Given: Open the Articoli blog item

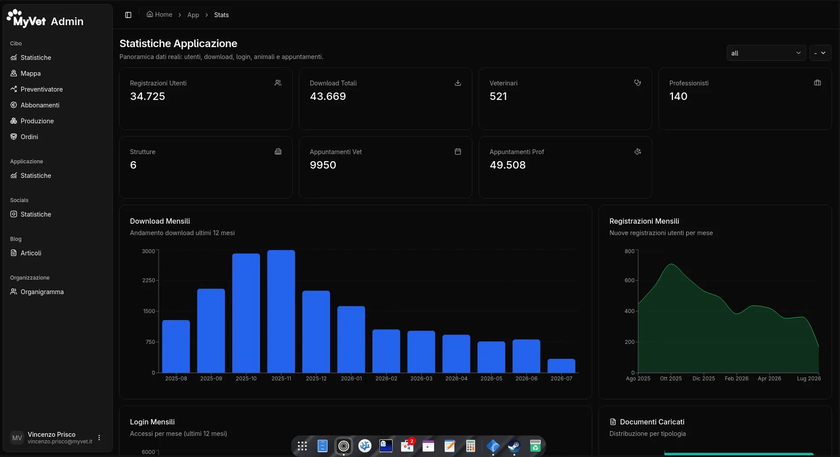Looking at the screenshot, I should 57,253.
